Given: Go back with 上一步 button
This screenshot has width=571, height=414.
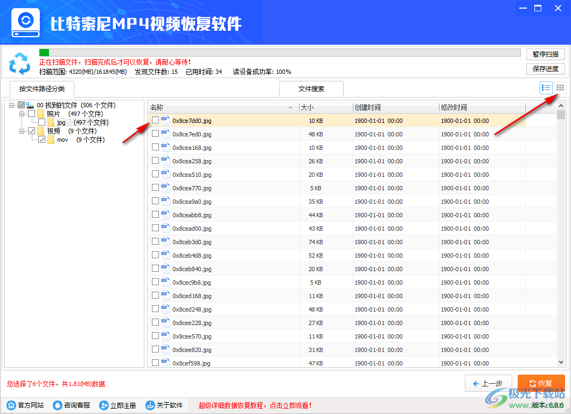Looking at the screenshot, I should coord(489,383).
